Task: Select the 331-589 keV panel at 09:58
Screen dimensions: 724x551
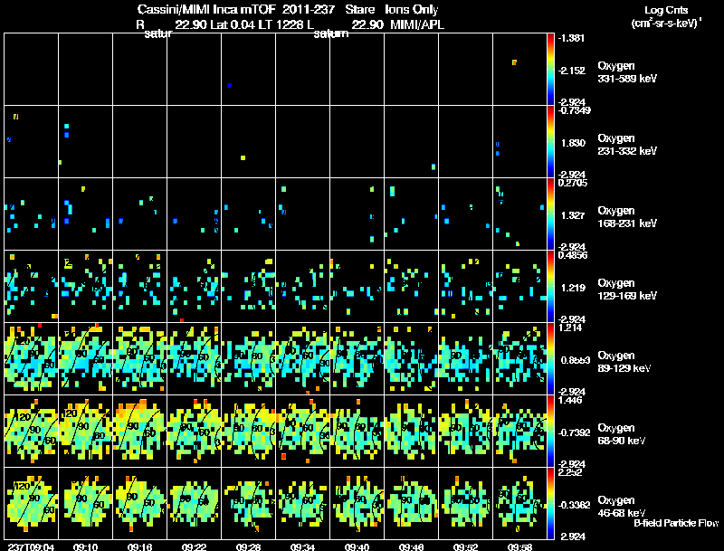Action: (519, 70)
